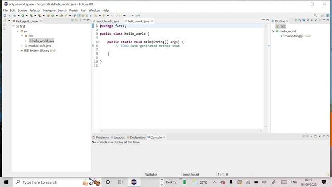332x187 pixels.
Task: Click the Open Type toolbar icon
Action: [x=61, y=15]
